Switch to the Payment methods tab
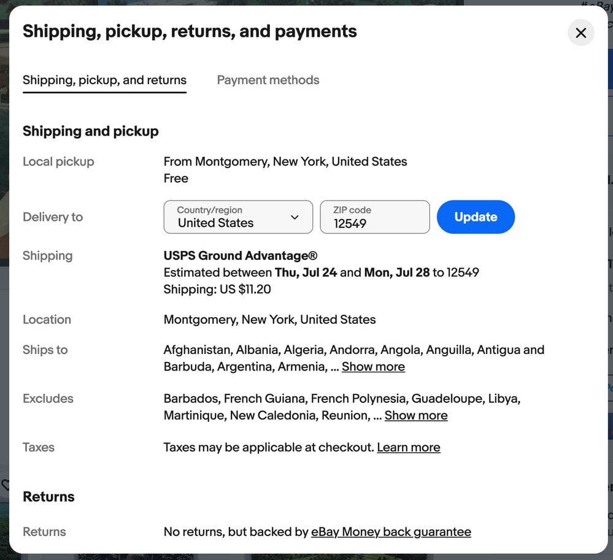 click(x=268, y=80)
